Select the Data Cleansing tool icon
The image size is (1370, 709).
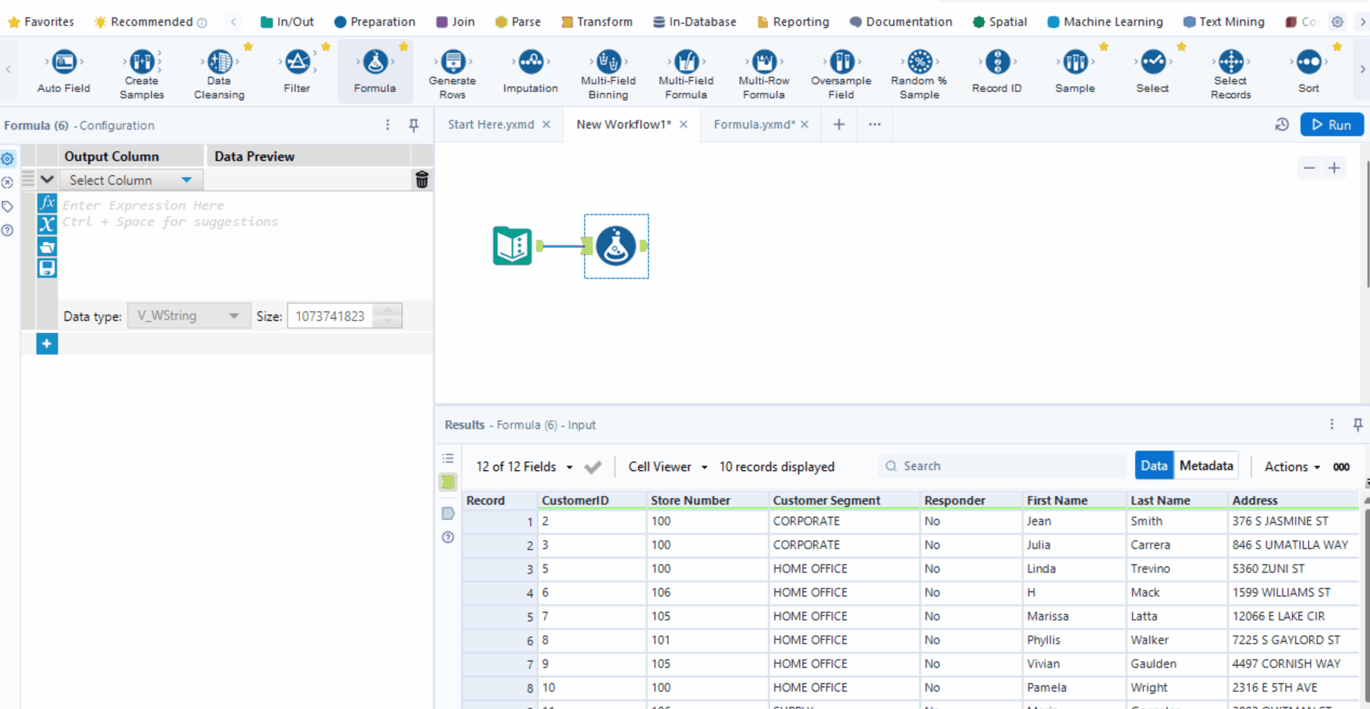pyautogui.click(x=219, y=63)
